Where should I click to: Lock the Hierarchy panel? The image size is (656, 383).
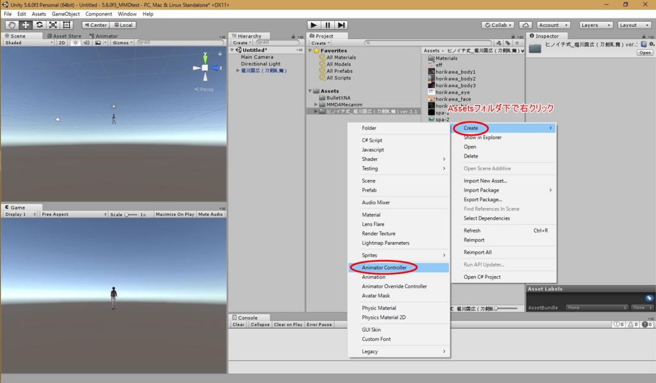(293, 37)
